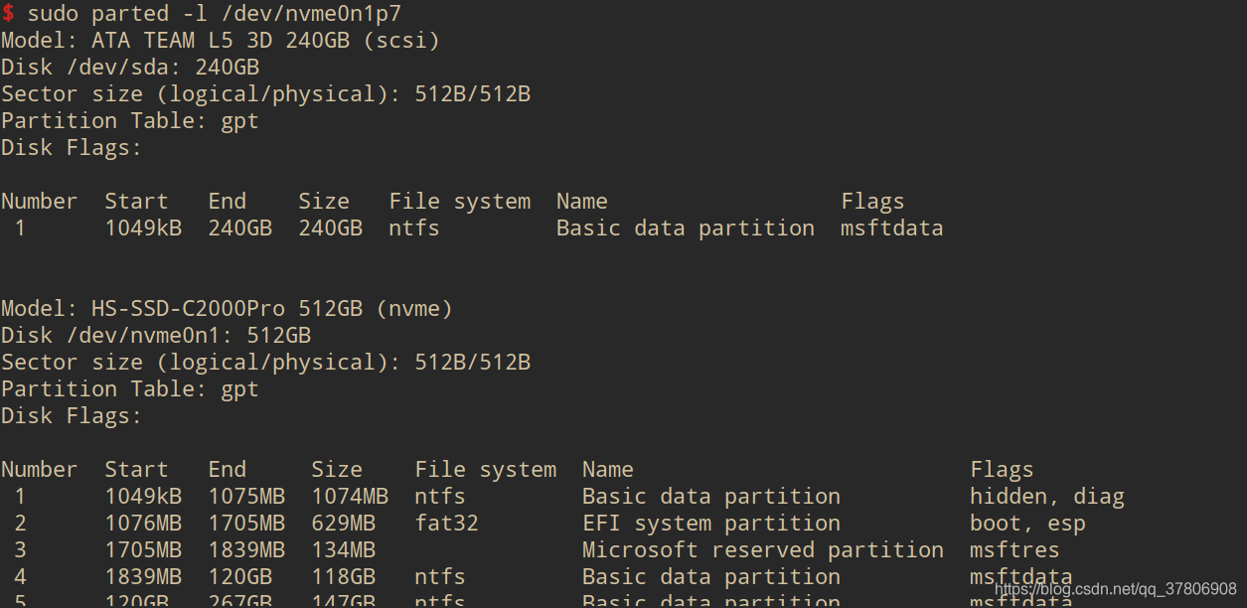Click '629MB' size value
The height and width of the screenshot is (608, 1247).
(x=343, y=524)
